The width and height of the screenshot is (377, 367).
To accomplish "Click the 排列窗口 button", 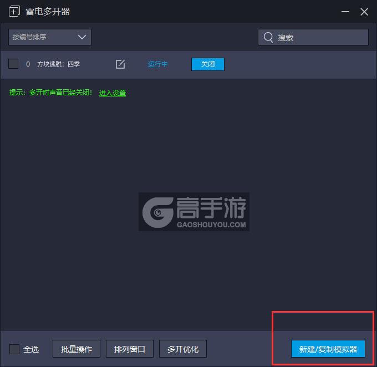I will pyautogui.click(x=130, y=349).
